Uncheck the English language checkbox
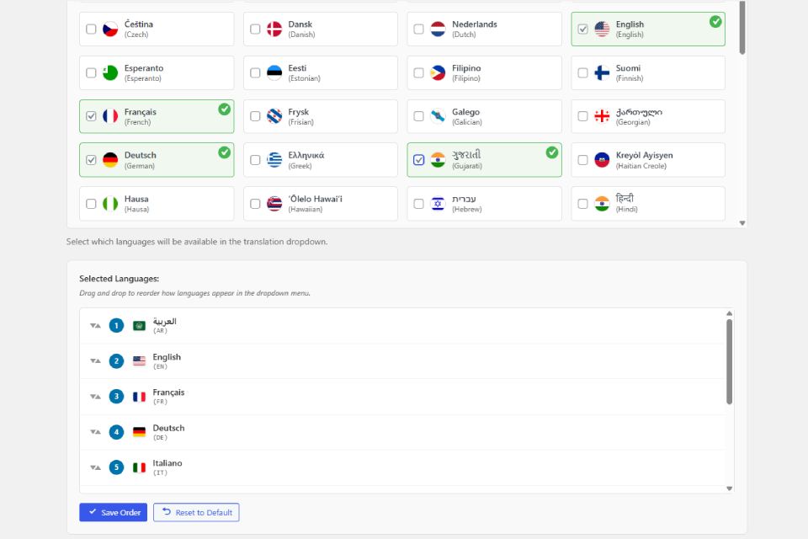This screenshot has width=808, height=539. (582, 29)
